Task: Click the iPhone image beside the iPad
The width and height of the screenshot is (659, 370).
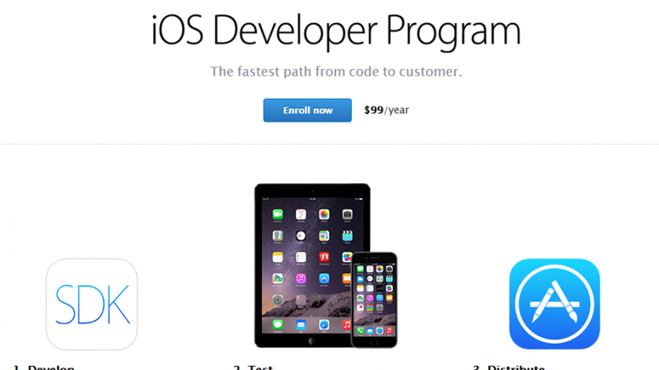Action: click(x=374, y=300)
